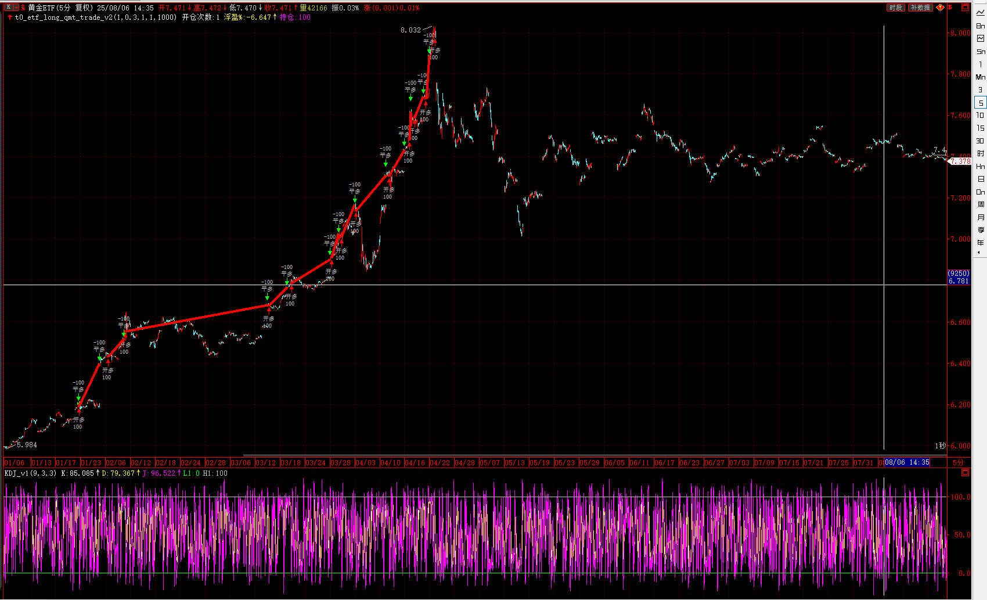Click the boxed trend chart icon in sidebar

(981, 38)
